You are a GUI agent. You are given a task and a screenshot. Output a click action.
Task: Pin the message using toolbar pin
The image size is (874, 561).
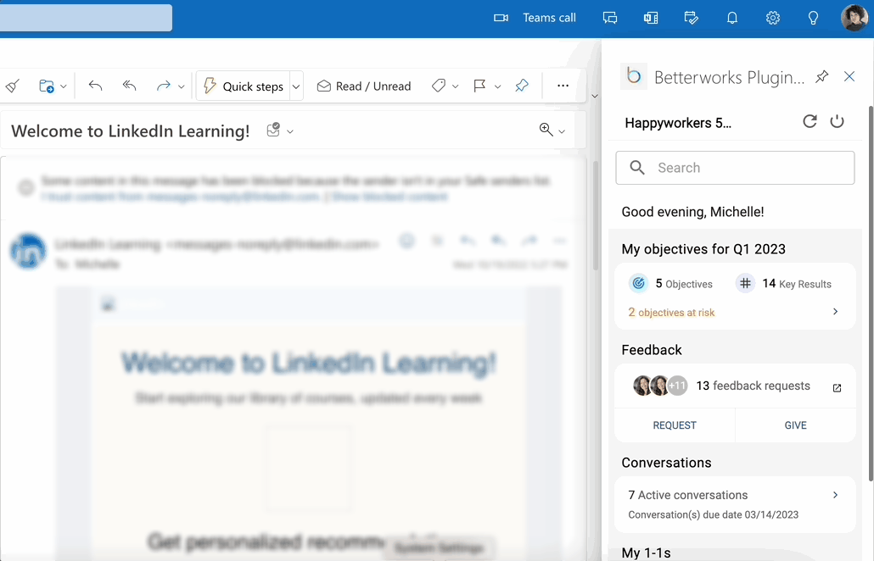click(x=522, y=86)
